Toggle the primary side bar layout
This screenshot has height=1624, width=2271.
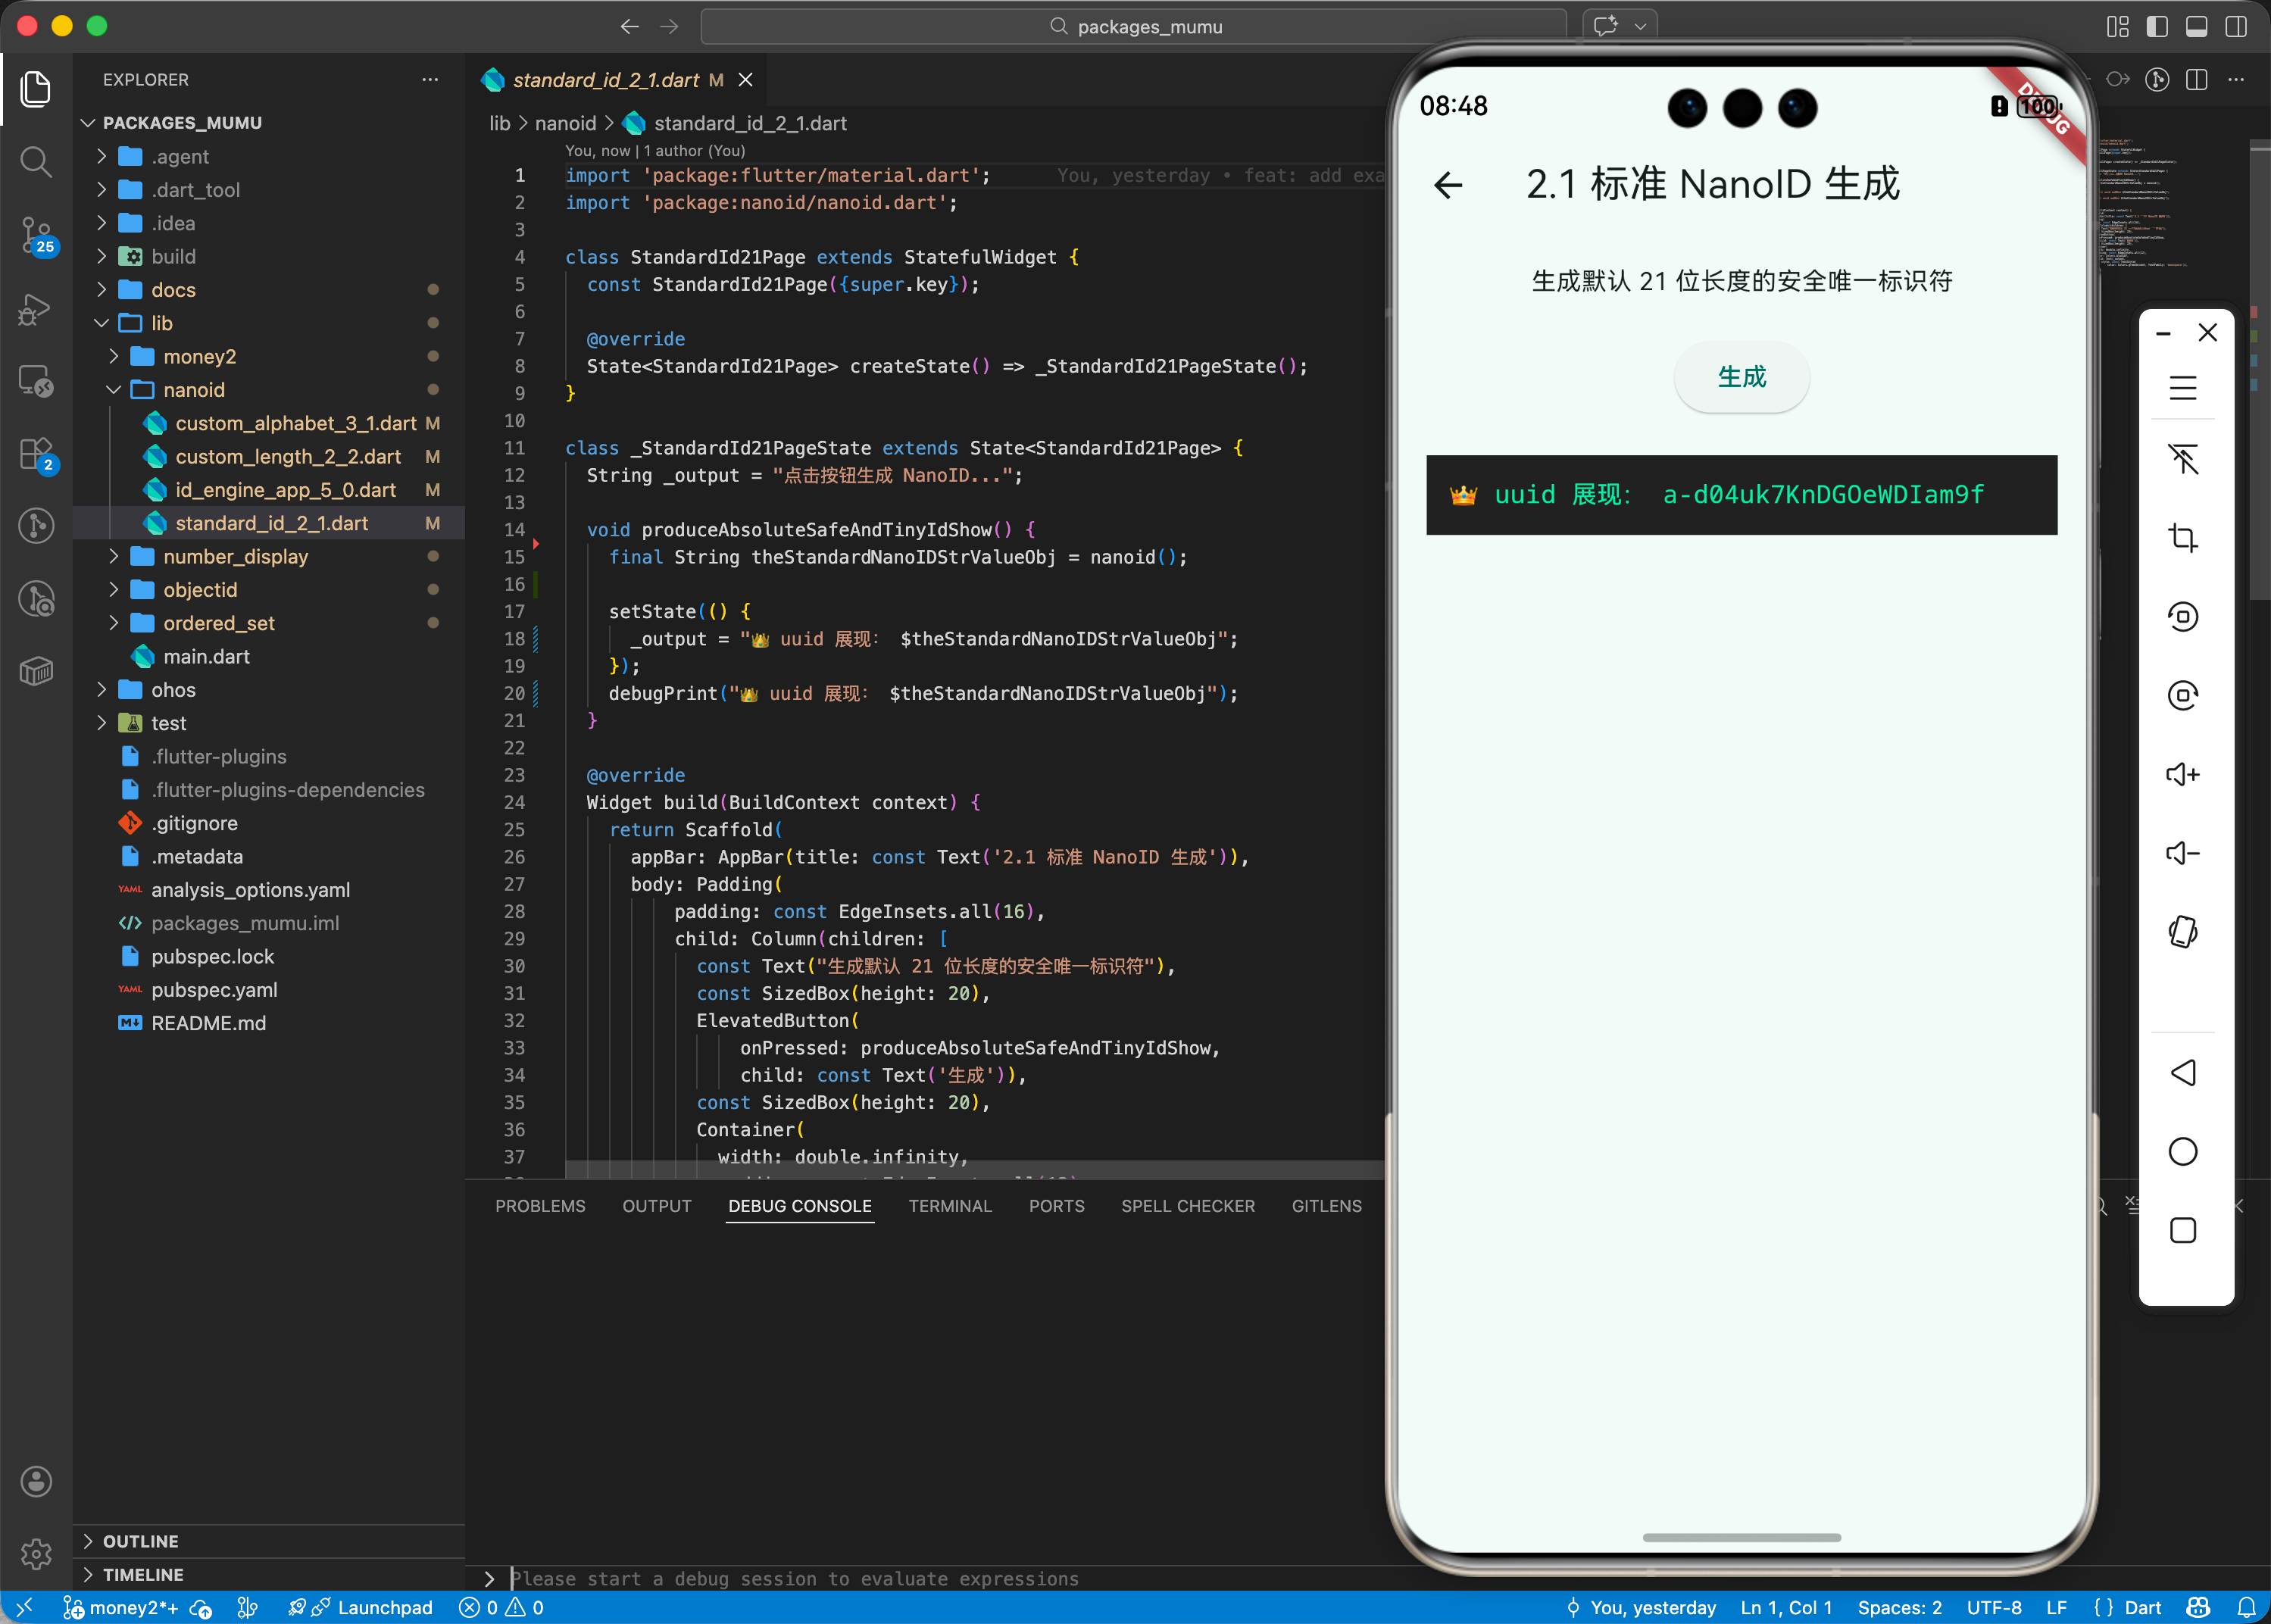2157,27
